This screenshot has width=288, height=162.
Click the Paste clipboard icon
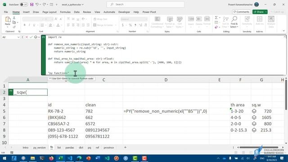[8, 19]
